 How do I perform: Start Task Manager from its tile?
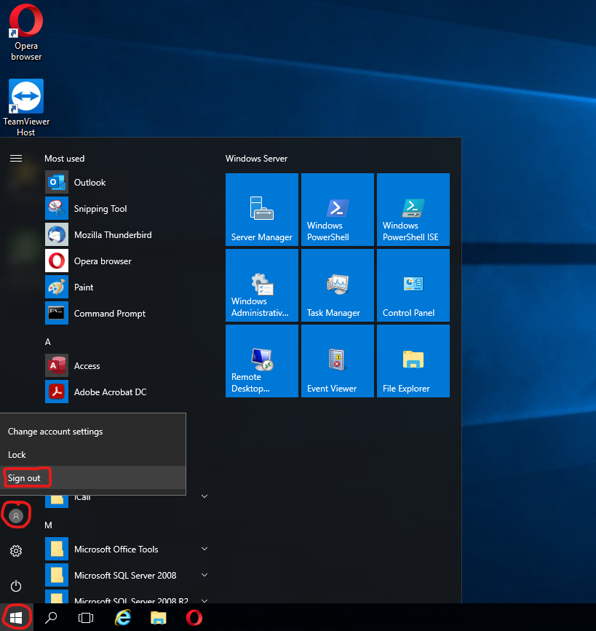pyautogui.click(x=337, y=285)
